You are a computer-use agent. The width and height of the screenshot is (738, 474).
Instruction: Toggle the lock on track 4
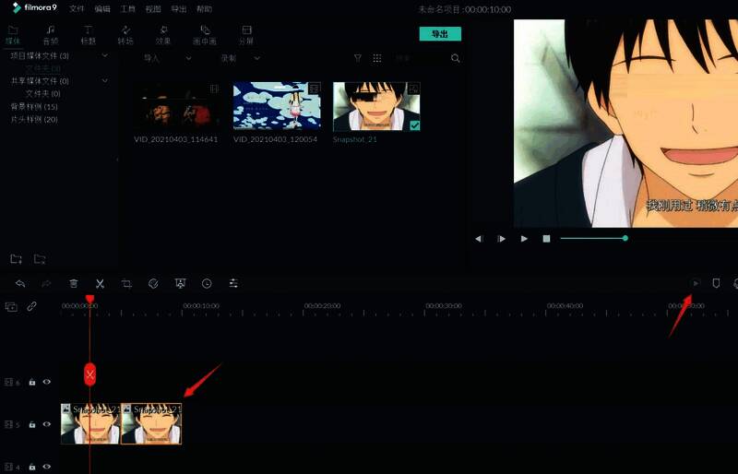32,467
